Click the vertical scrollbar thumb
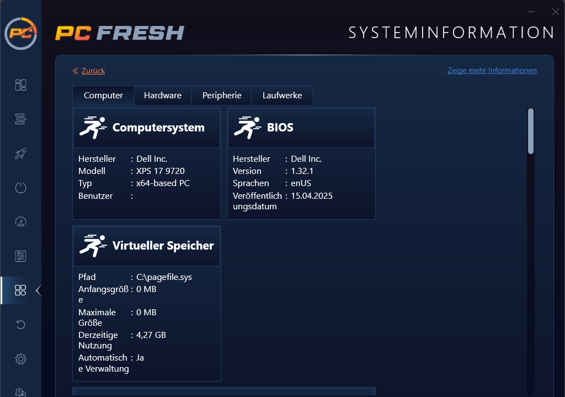Image resolution: width=565 pixels, height=397 pixels. (x=531, y=131)
